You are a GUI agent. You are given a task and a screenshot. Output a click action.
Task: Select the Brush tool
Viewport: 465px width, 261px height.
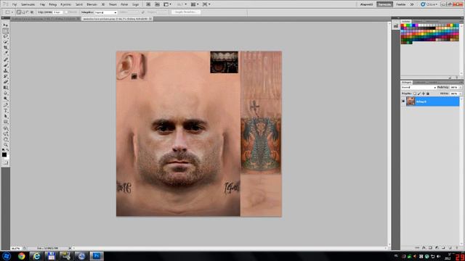click(x=5, y=65)
